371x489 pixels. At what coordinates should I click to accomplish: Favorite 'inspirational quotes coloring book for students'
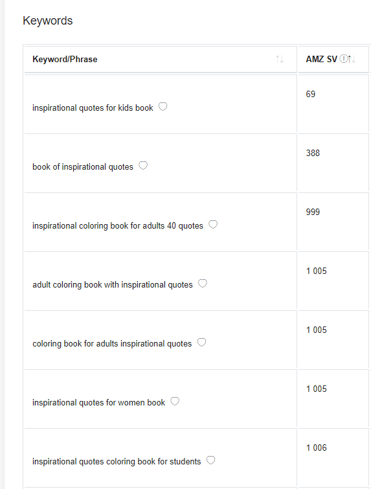pos(211,461)
